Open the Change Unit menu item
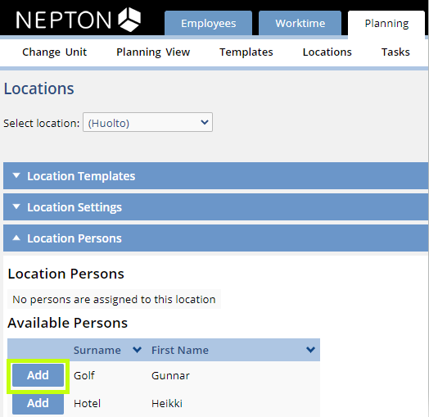The height and width of the screenshot is (417, 429). pyautogui.click(x=55, y=52)
